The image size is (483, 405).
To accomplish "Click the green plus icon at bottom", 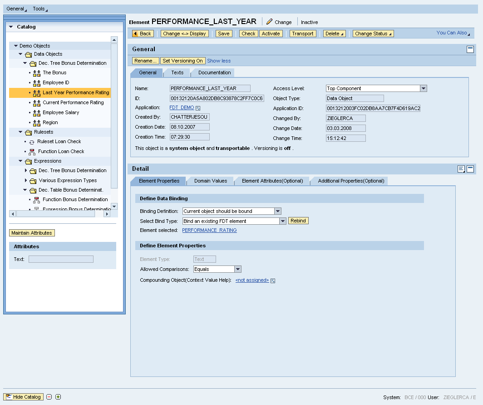I will [58, 397].
